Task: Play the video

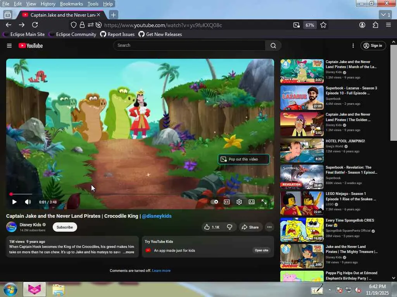Action: 14,202
